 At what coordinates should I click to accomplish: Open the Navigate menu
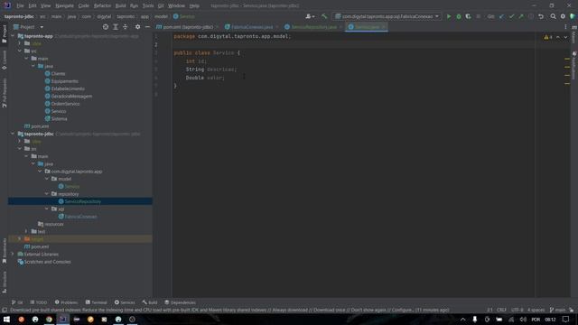(x=64, y=6)
